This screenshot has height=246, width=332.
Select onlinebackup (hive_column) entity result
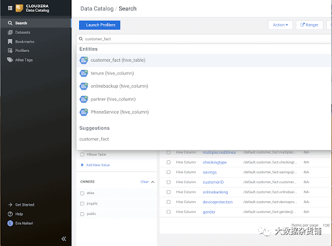tap(204, 86)
